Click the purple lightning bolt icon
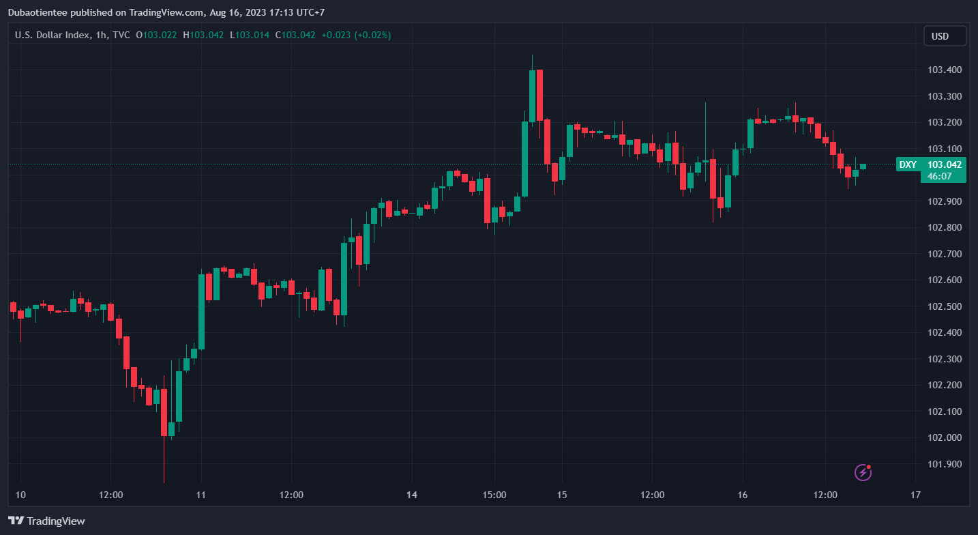Screen dimensions: 978x535 [863, 472]
